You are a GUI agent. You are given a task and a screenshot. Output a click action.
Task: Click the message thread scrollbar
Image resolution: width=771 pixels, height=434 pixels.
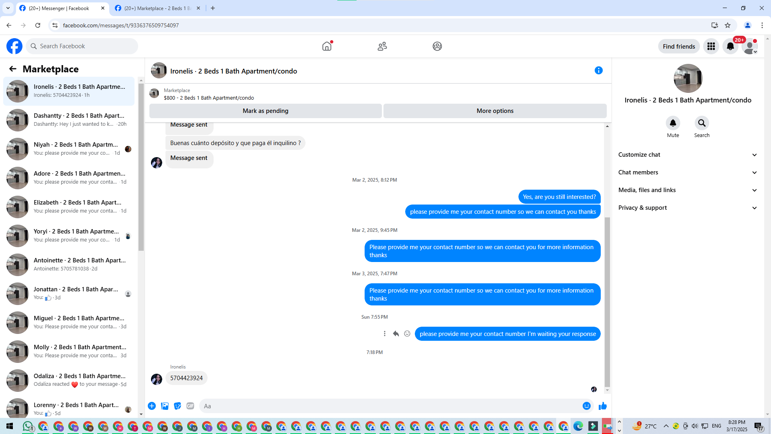tap(607, 301)
